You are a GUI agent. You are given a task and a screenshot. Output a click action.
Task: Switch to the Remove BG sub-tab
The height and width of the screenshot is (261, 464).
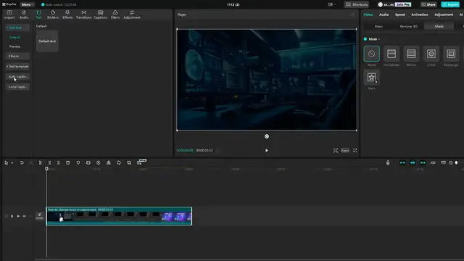pyautogui.click(x=409, y=26)
